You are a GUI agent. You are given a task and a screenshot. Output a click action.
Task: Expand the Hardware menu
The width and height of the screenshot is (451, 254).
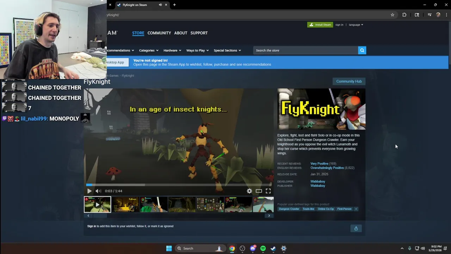(172, 50)
